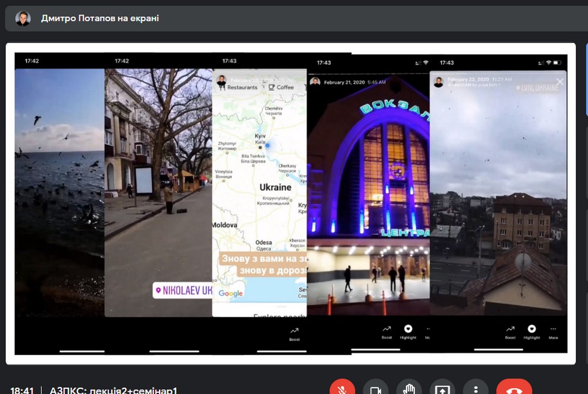Tap Highlight under the Lviv story
Image resolution: width=588 pixels, height=394 pixels.
click(532, 332)
